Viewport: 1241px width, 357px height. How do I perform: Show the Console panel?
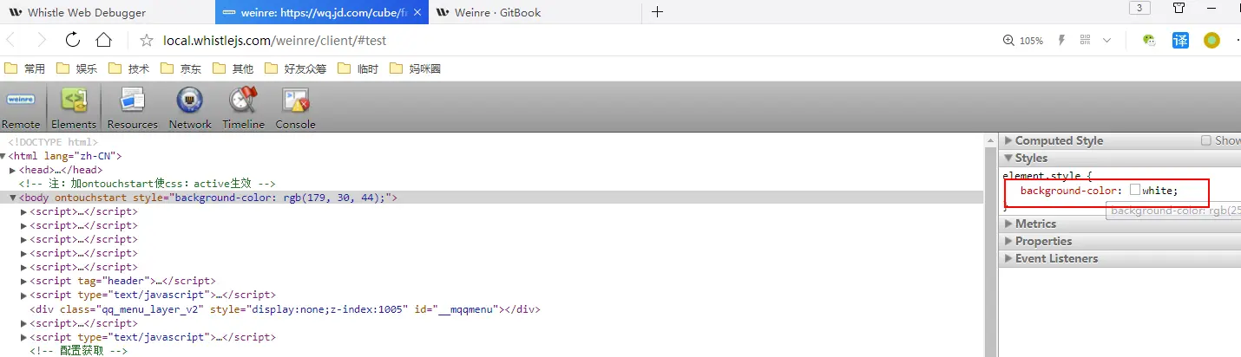tap(296, 108)
